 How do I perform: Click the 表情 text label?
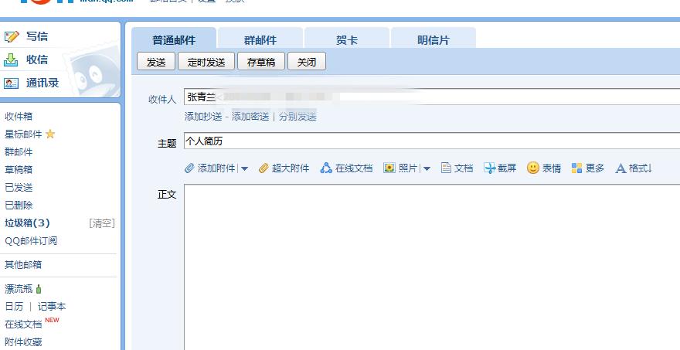[x=552, y=168]
